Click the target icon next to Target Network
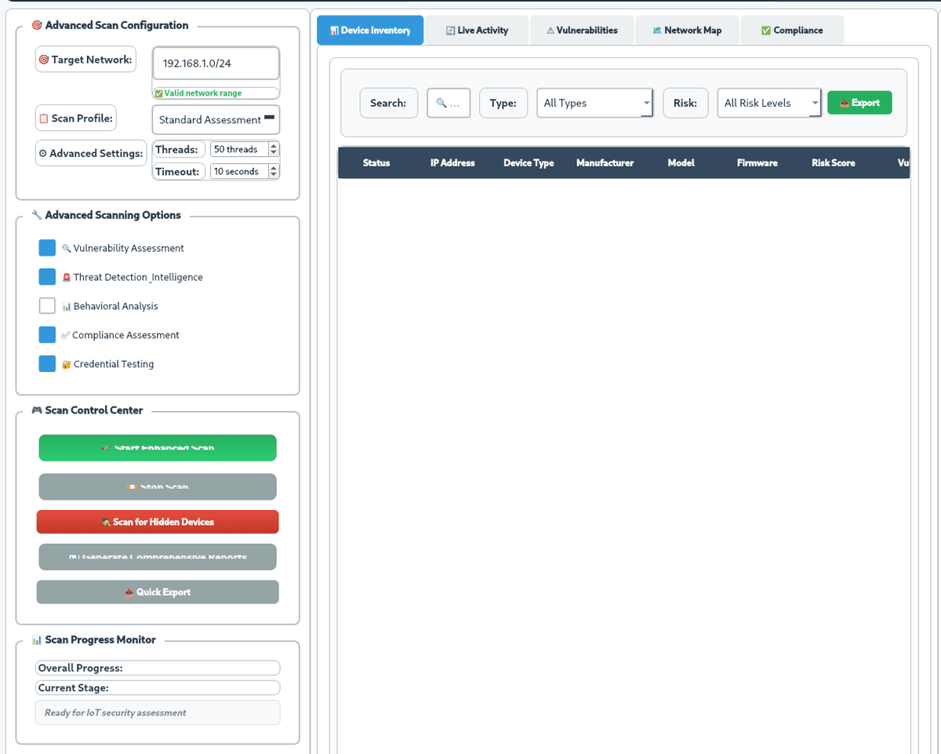The width and height of the screenshot is (941, 754). click(x=45, y=59)
